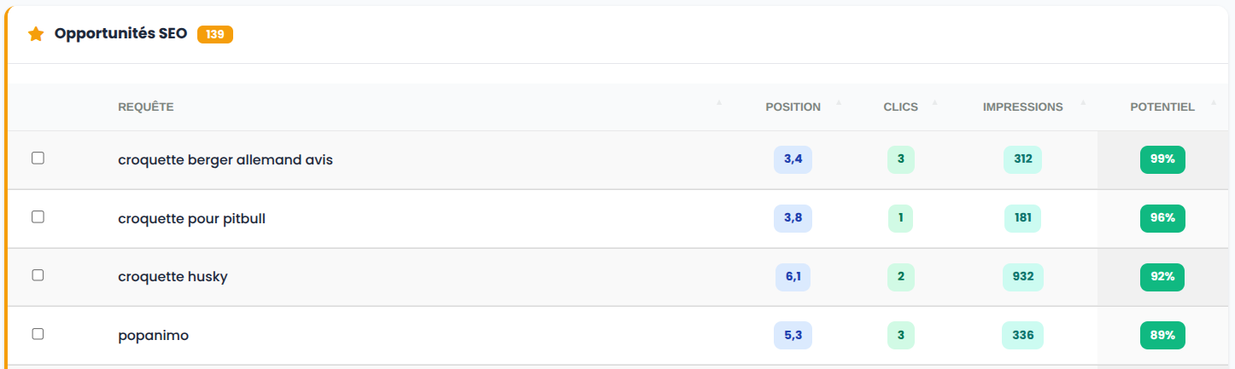This screenshot has height=369, width=1235.
Task: Click the Opportunités SEO section title
Action: click(120, 34)
